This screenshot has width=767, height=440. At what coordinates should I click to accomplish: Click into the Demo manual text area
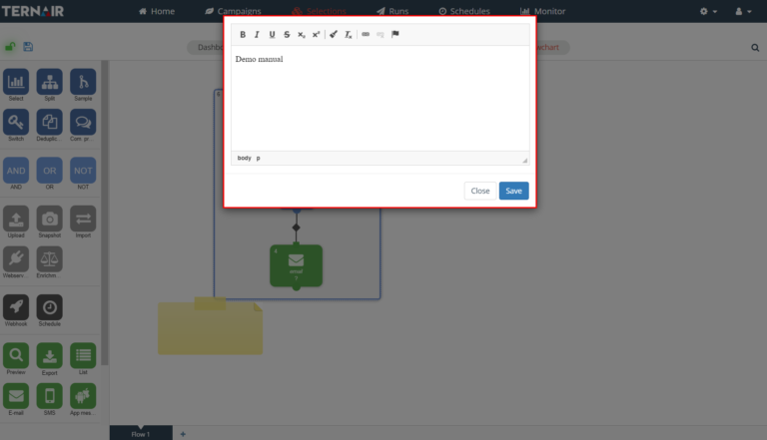point(381,98)
